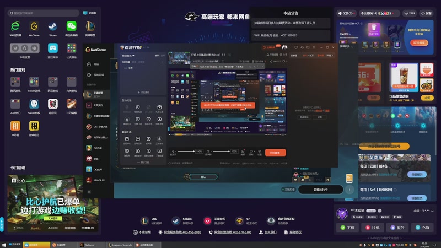Image resolution: width=441 pixels, height=248 pixels.
Task: Adjust the microphone volume slider
Action: click(186, 151)
